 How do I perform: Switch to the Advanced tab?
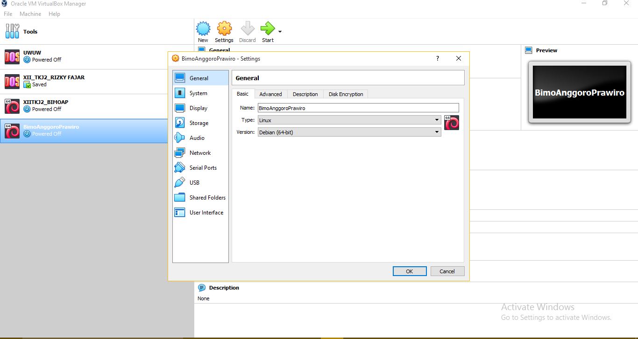click(271, 94)
